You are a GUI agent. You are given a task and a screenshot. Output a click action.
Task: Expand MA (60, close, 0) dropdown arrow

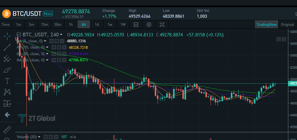point(47,60)
